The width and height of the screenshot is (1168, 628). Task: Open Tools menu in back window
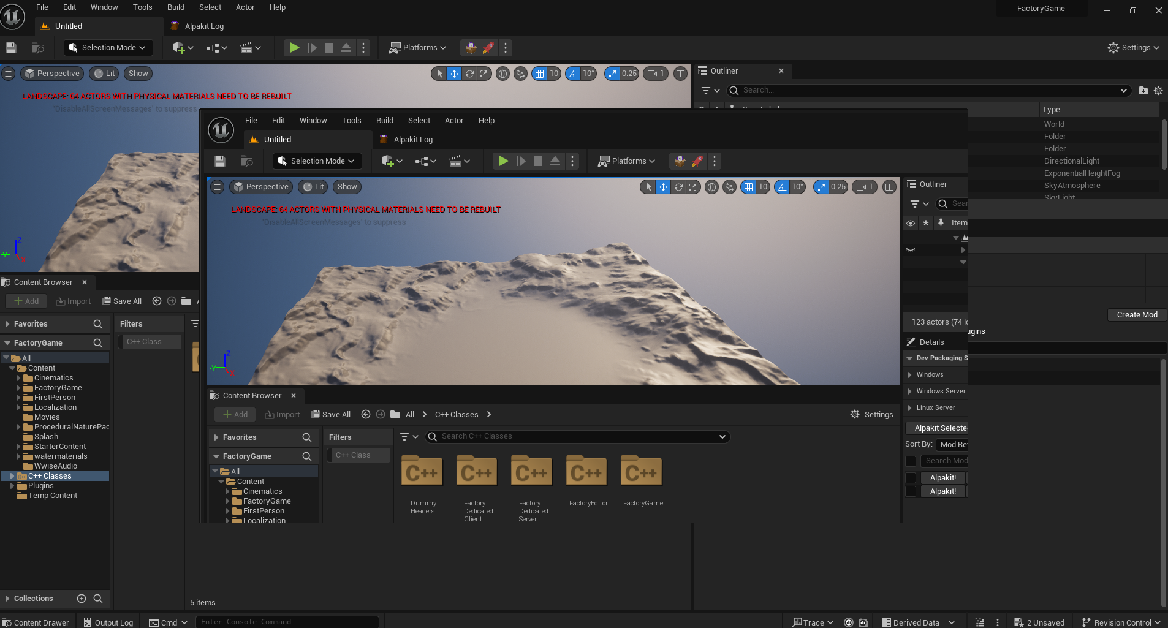pyautogui.click(x=143, y=7)
